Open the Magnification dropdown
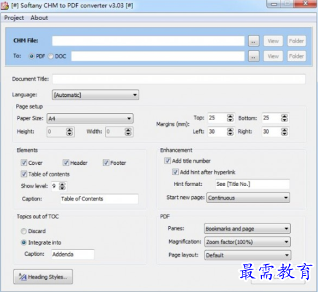This screenshot has height=292, width=318. (x=248, y=242)
